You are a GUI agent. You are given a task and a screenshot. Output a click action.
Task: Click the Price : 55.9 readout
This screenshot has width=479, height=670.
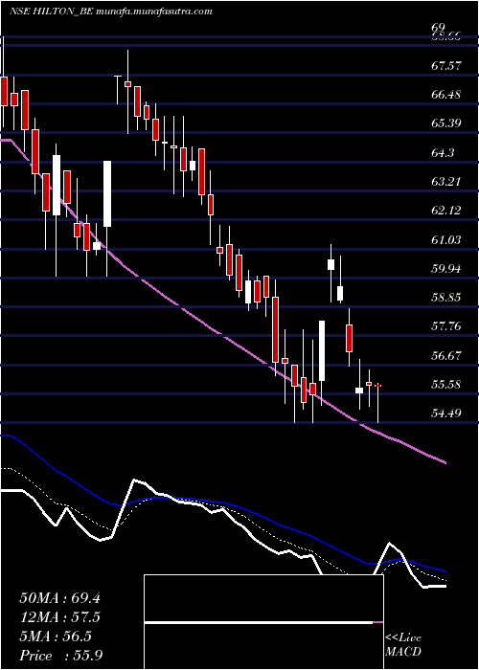[59, 656]
